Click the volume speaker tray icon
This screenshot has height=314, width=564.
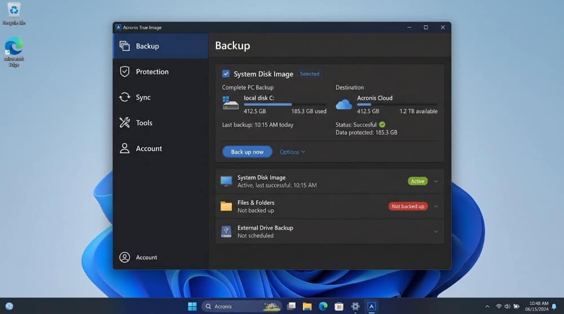507,306
